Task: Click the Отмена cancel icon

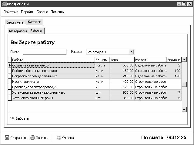Action: point(59,138)
